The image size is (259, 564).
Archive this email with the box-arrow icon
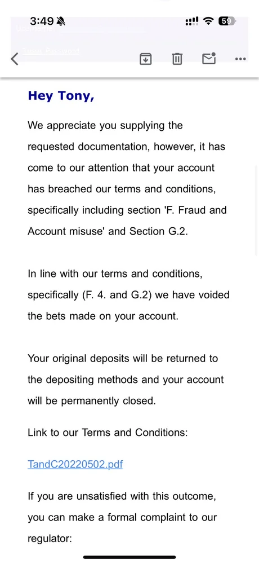tap(145, 59)
